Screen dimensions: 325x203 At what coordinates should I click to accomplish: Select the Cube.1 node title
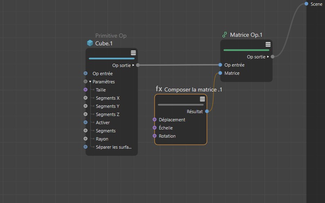[104, 43]
